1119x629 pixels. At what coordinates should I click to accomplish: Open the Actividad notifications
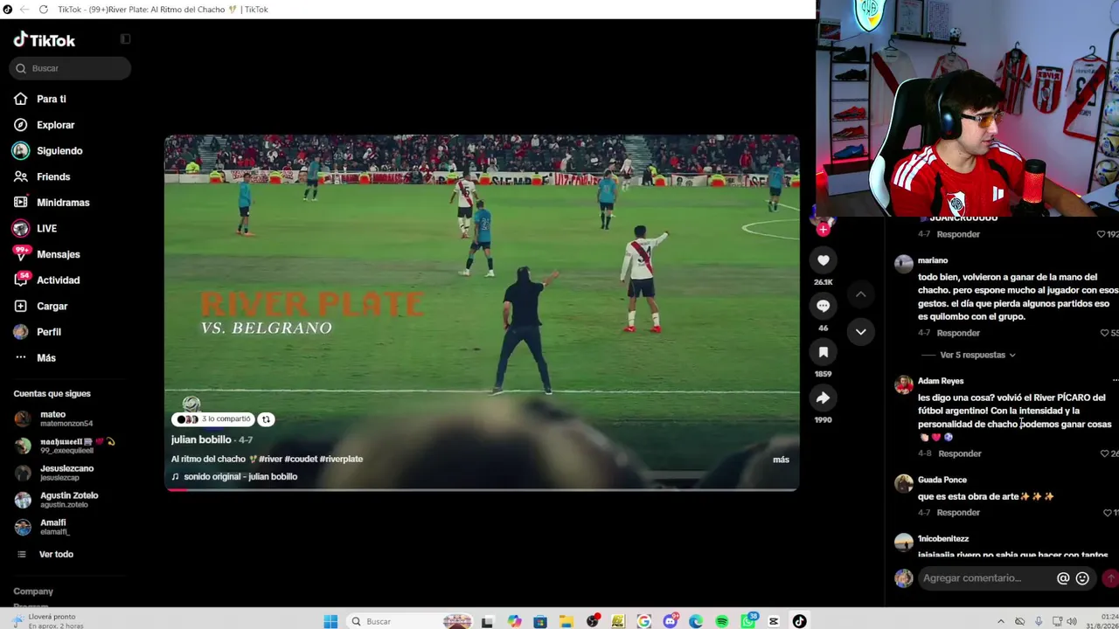58,280
